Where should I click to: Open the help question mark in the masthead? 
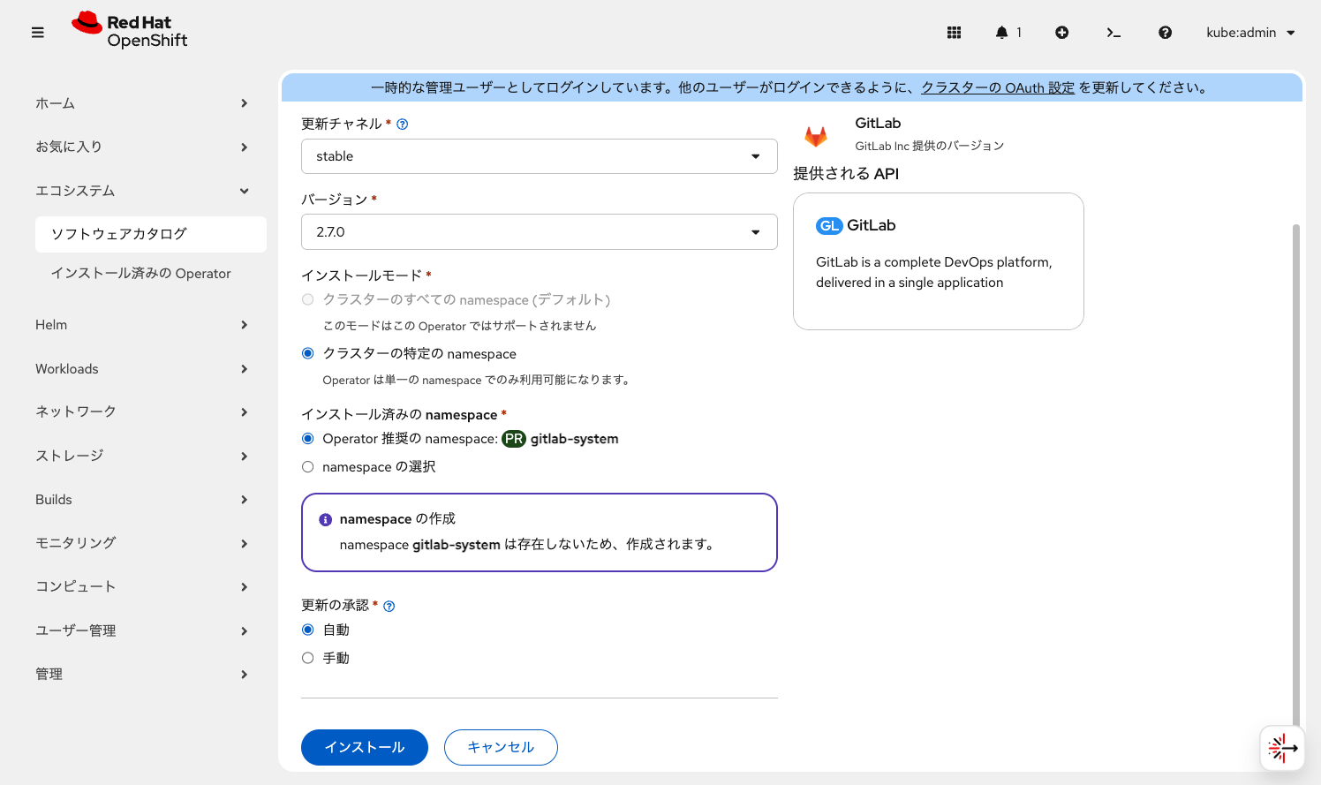tap(1165, 32)
